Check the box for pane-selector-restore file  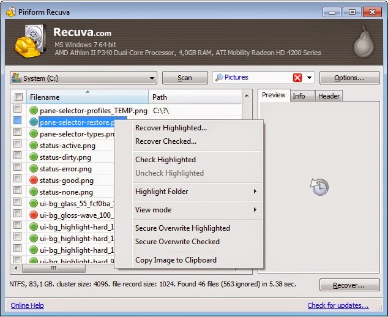coord(17,121)
